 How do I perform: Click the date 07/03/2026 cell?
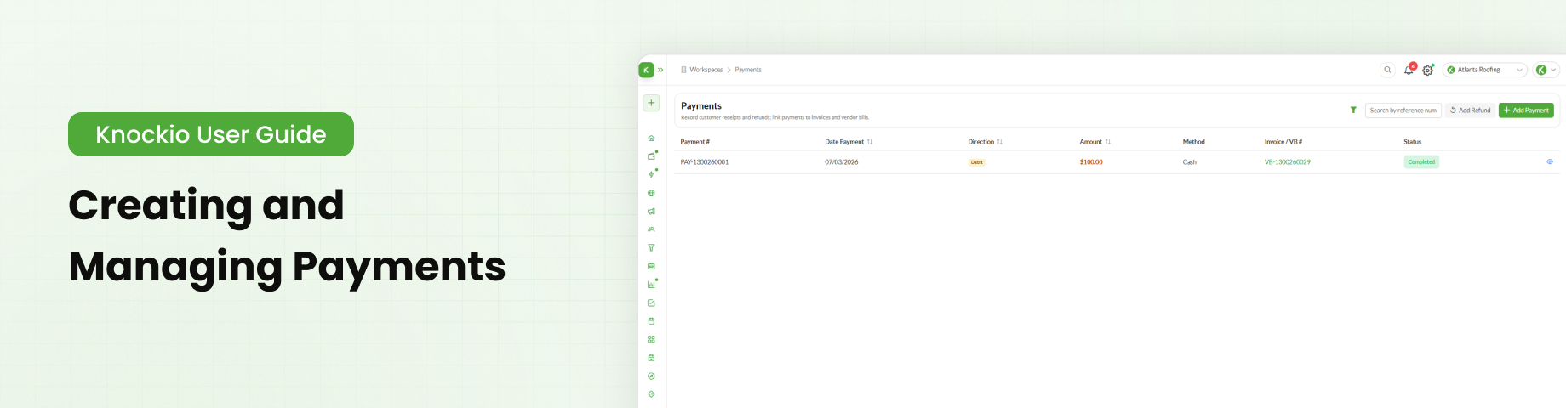(841, 162)
